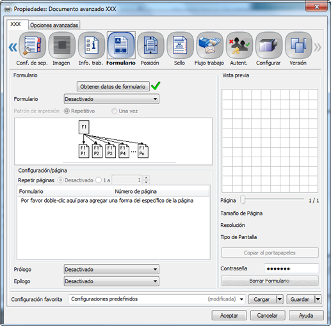Click the Borrar Formulario button

click(270, 281)
